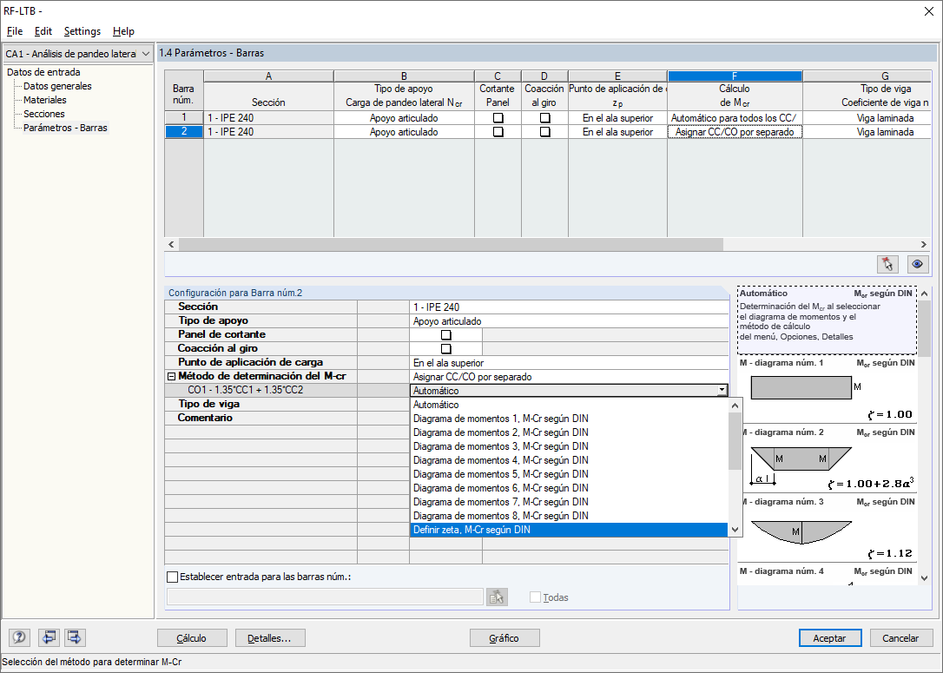Click the table horizontal scrollbar

click(451, 245)
